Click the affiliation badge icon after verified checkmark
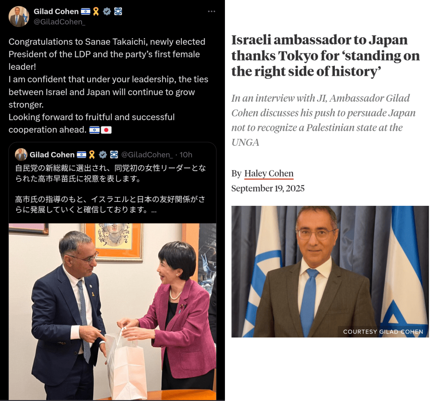This screenshot has width=433, height=401. 118,11
